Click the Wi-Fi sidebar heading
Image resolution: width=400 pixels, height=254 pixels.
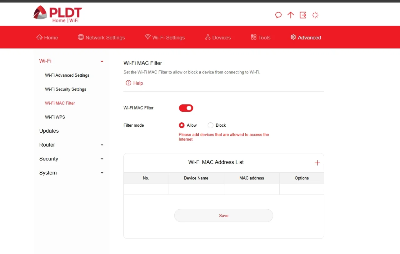[45, 61]
